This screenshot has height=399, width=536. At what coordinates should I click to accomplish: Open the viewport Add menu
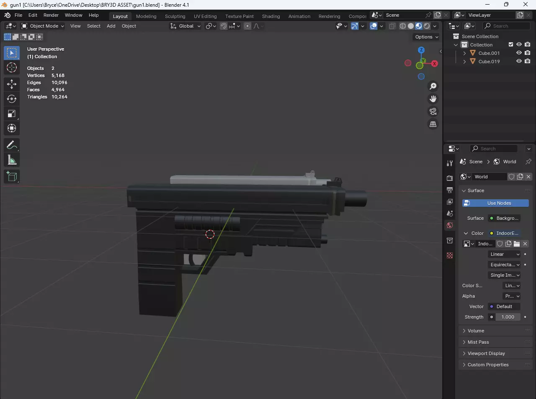tap(111, 26)
